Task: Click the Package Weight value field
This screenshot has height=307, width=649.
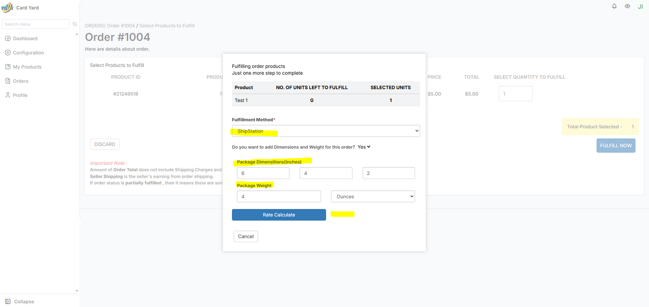Action: pyautogui.click(x=279, y=196)
